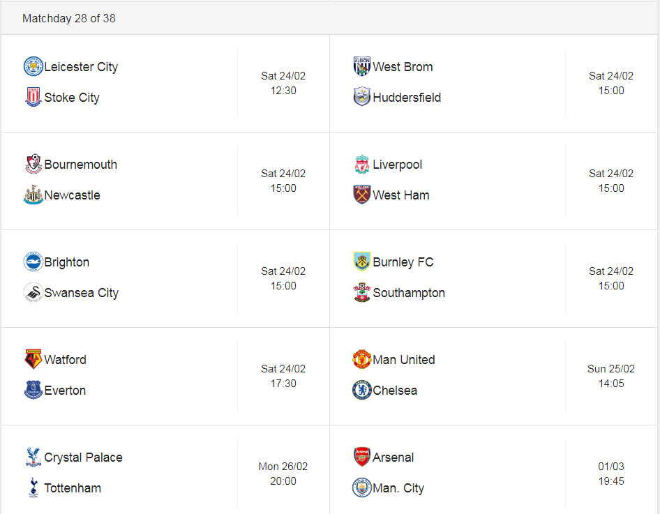Click the Swansea City swan crest

pos(33,292)
